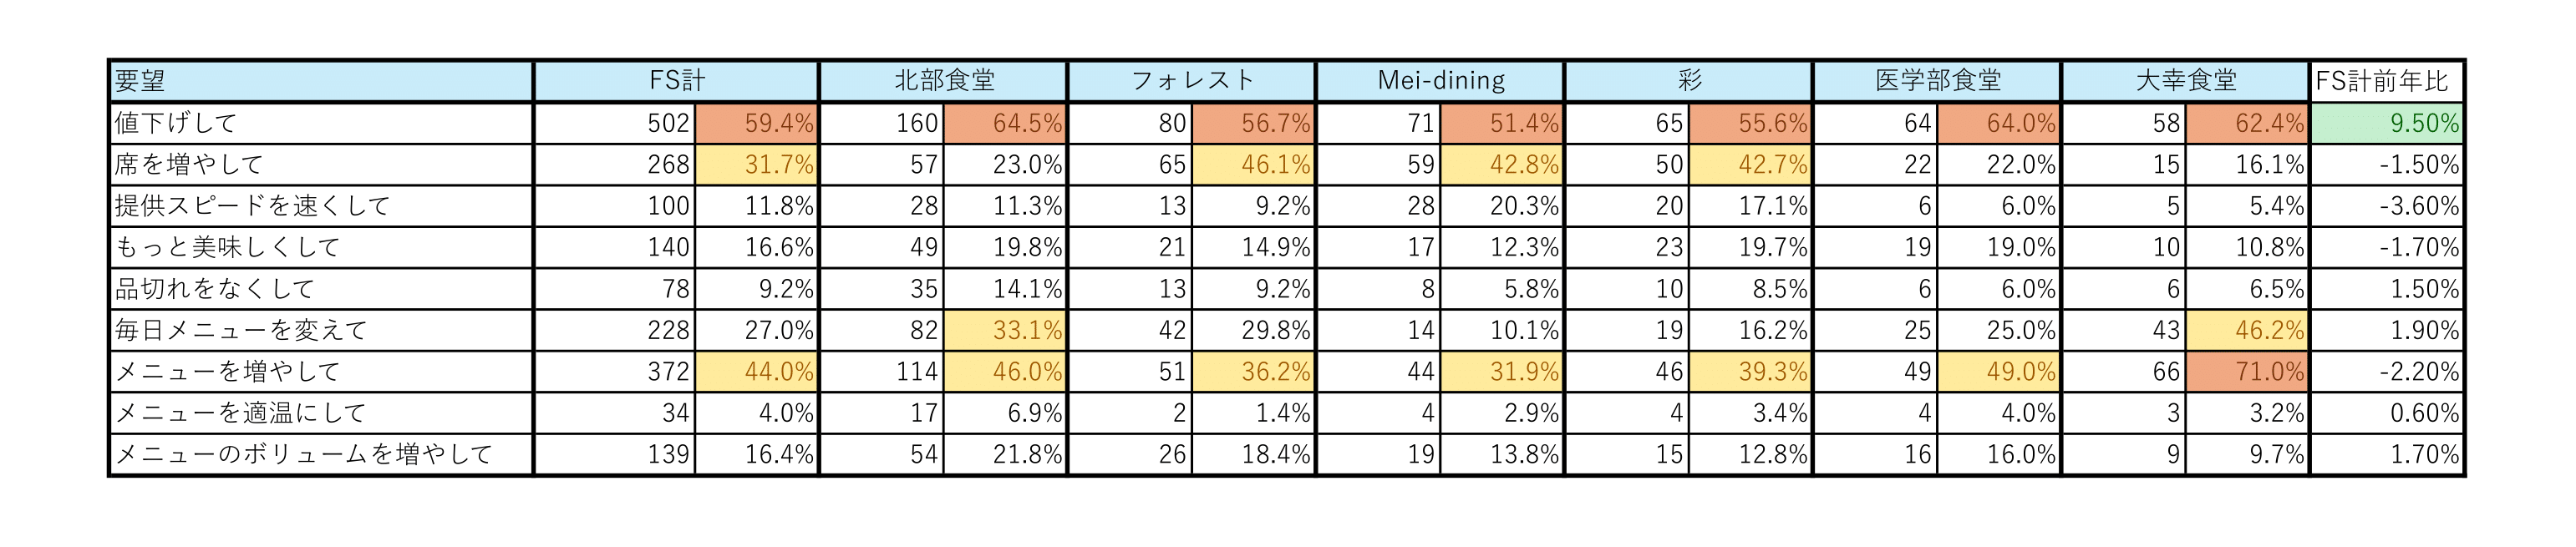Select the yellow 33.1% cell
Screen dimensions: 2576x547
point(1005,330)
